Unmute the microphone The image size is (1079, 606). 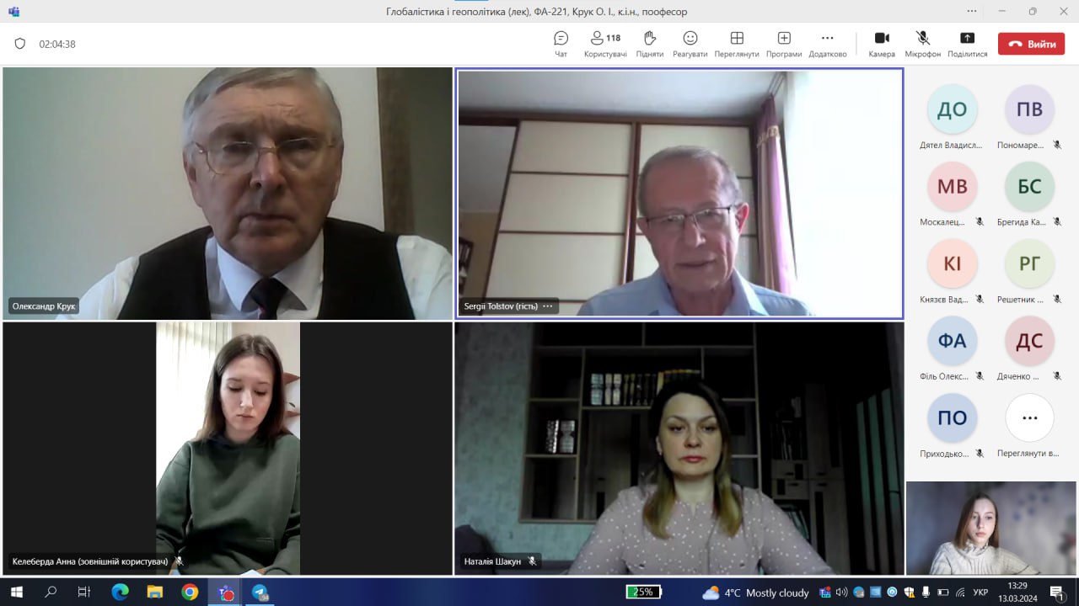(x=922, y=44)
